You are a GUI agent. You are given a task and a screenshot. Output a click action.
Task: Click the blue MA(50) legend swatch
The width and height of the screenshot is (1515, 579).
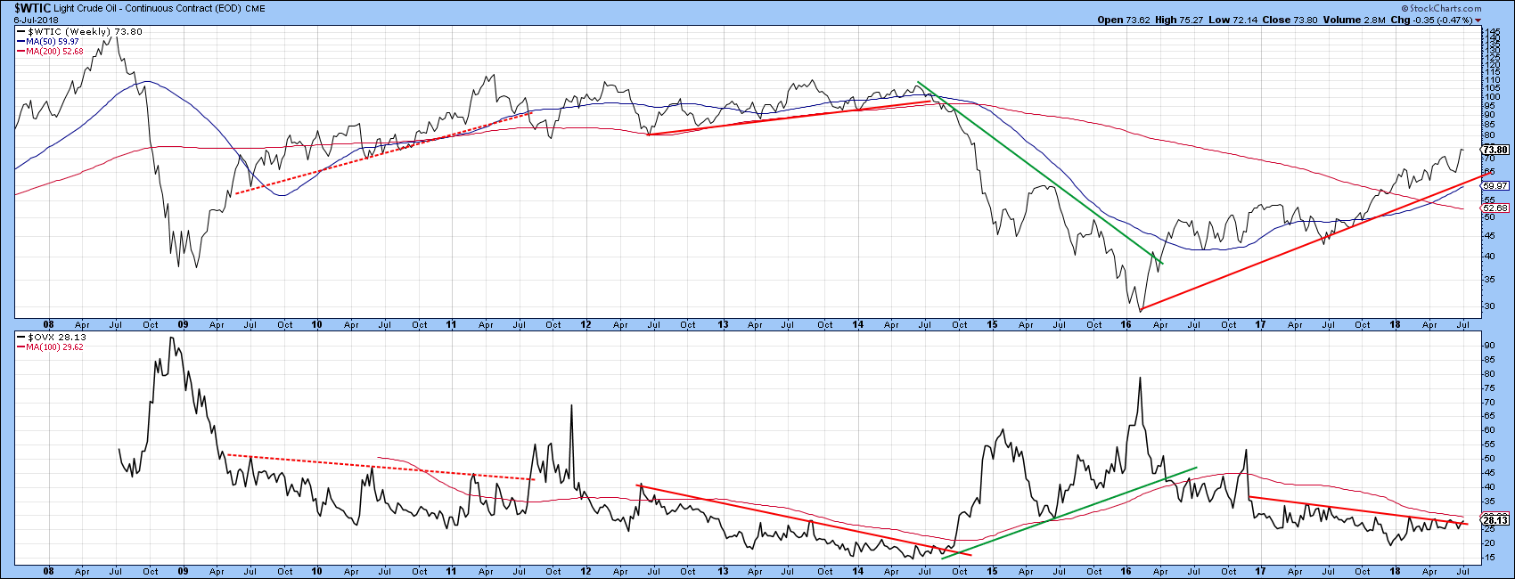pos(20,42)
